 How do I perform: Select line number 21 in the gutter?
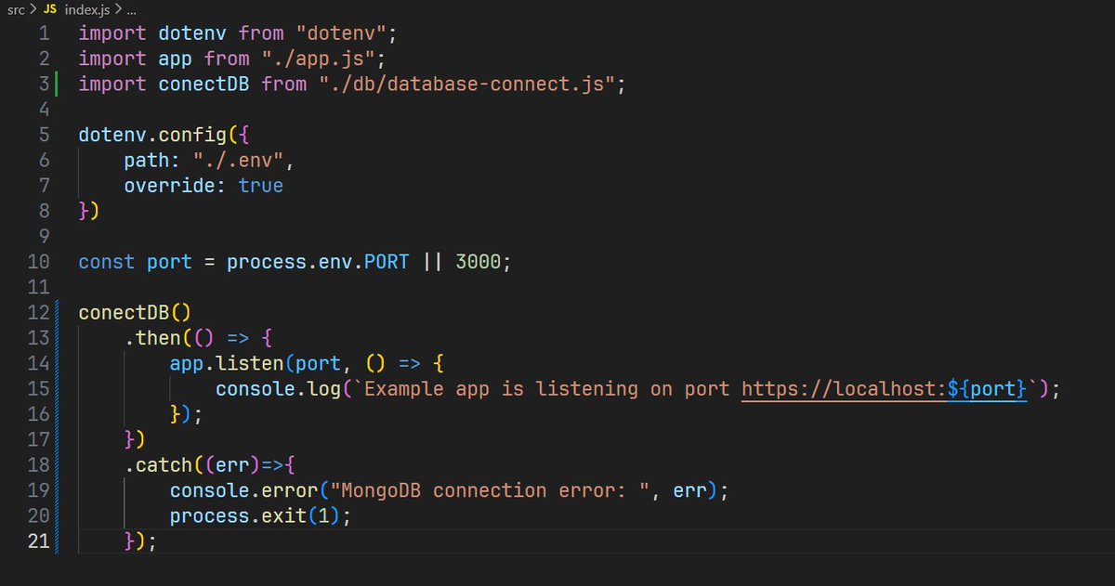38,541
